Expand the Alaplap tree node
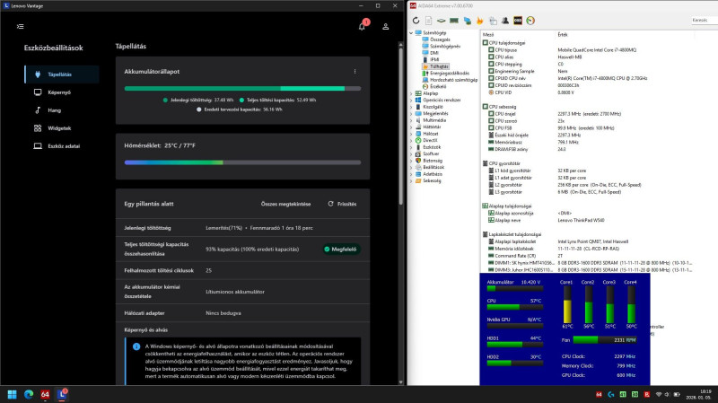The image size is (718, 403). 411,93
